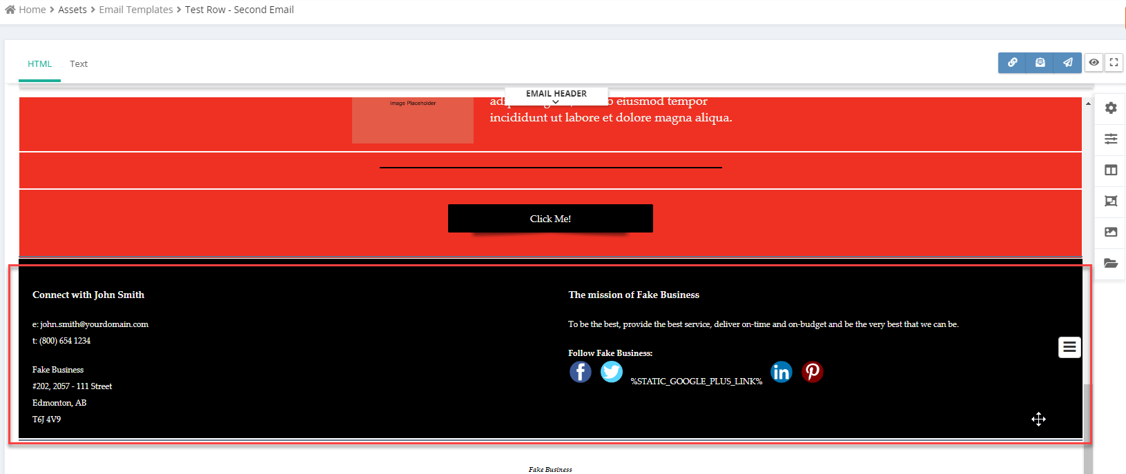Switch to the Text tab
The height and width of the screenshot is (474, 1126).
(x=79, y=63)
